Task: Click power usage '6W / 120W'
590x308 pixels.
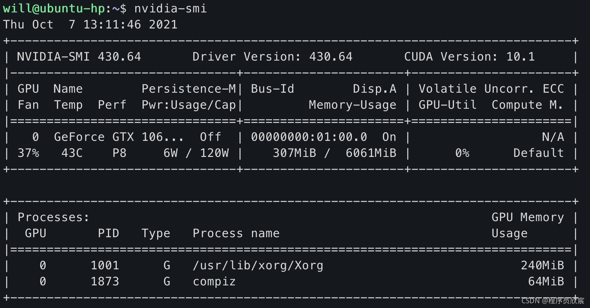Action: pyautogui.click(x=196, y=153)
